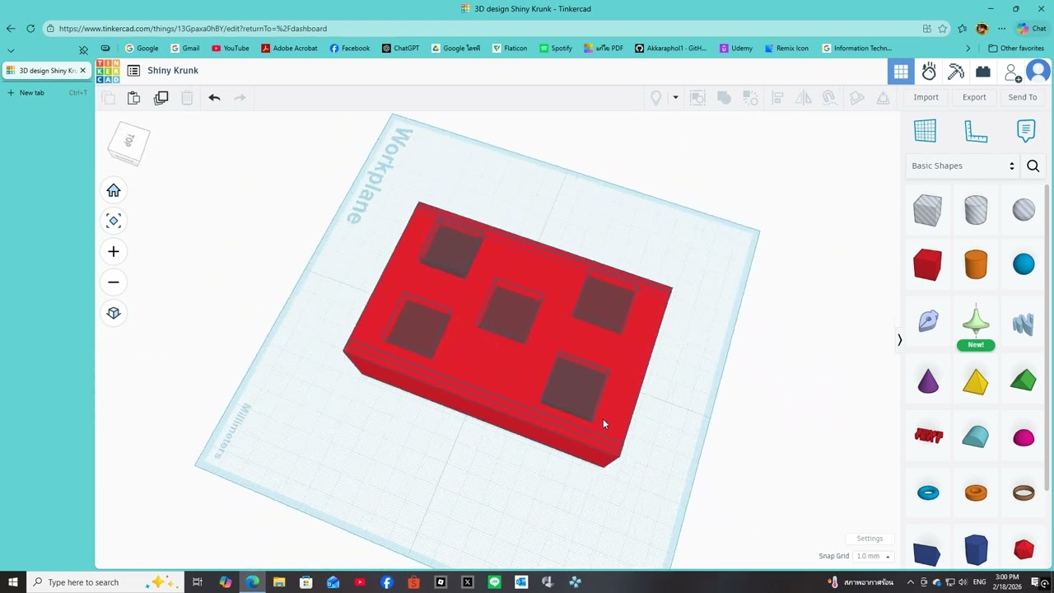Click the Align tool icon

[x=777, y=98]
